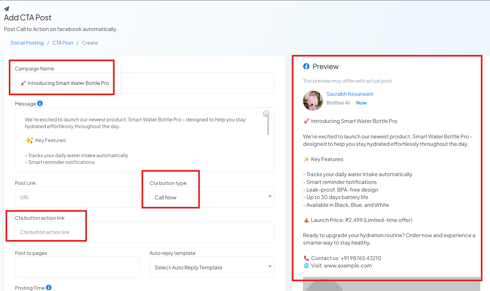Click the phone emoji beside Contact us
Screen dimensions: 490x291
click(306, 258)
